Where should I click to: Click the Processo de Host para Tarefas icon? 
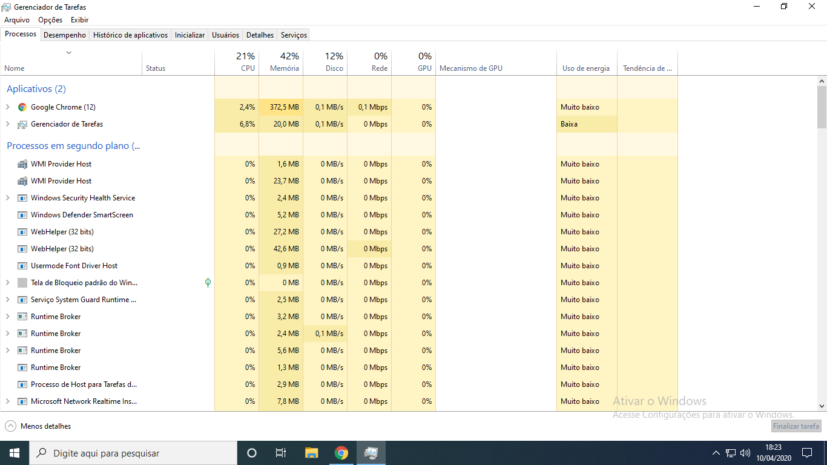pos(22,384)
